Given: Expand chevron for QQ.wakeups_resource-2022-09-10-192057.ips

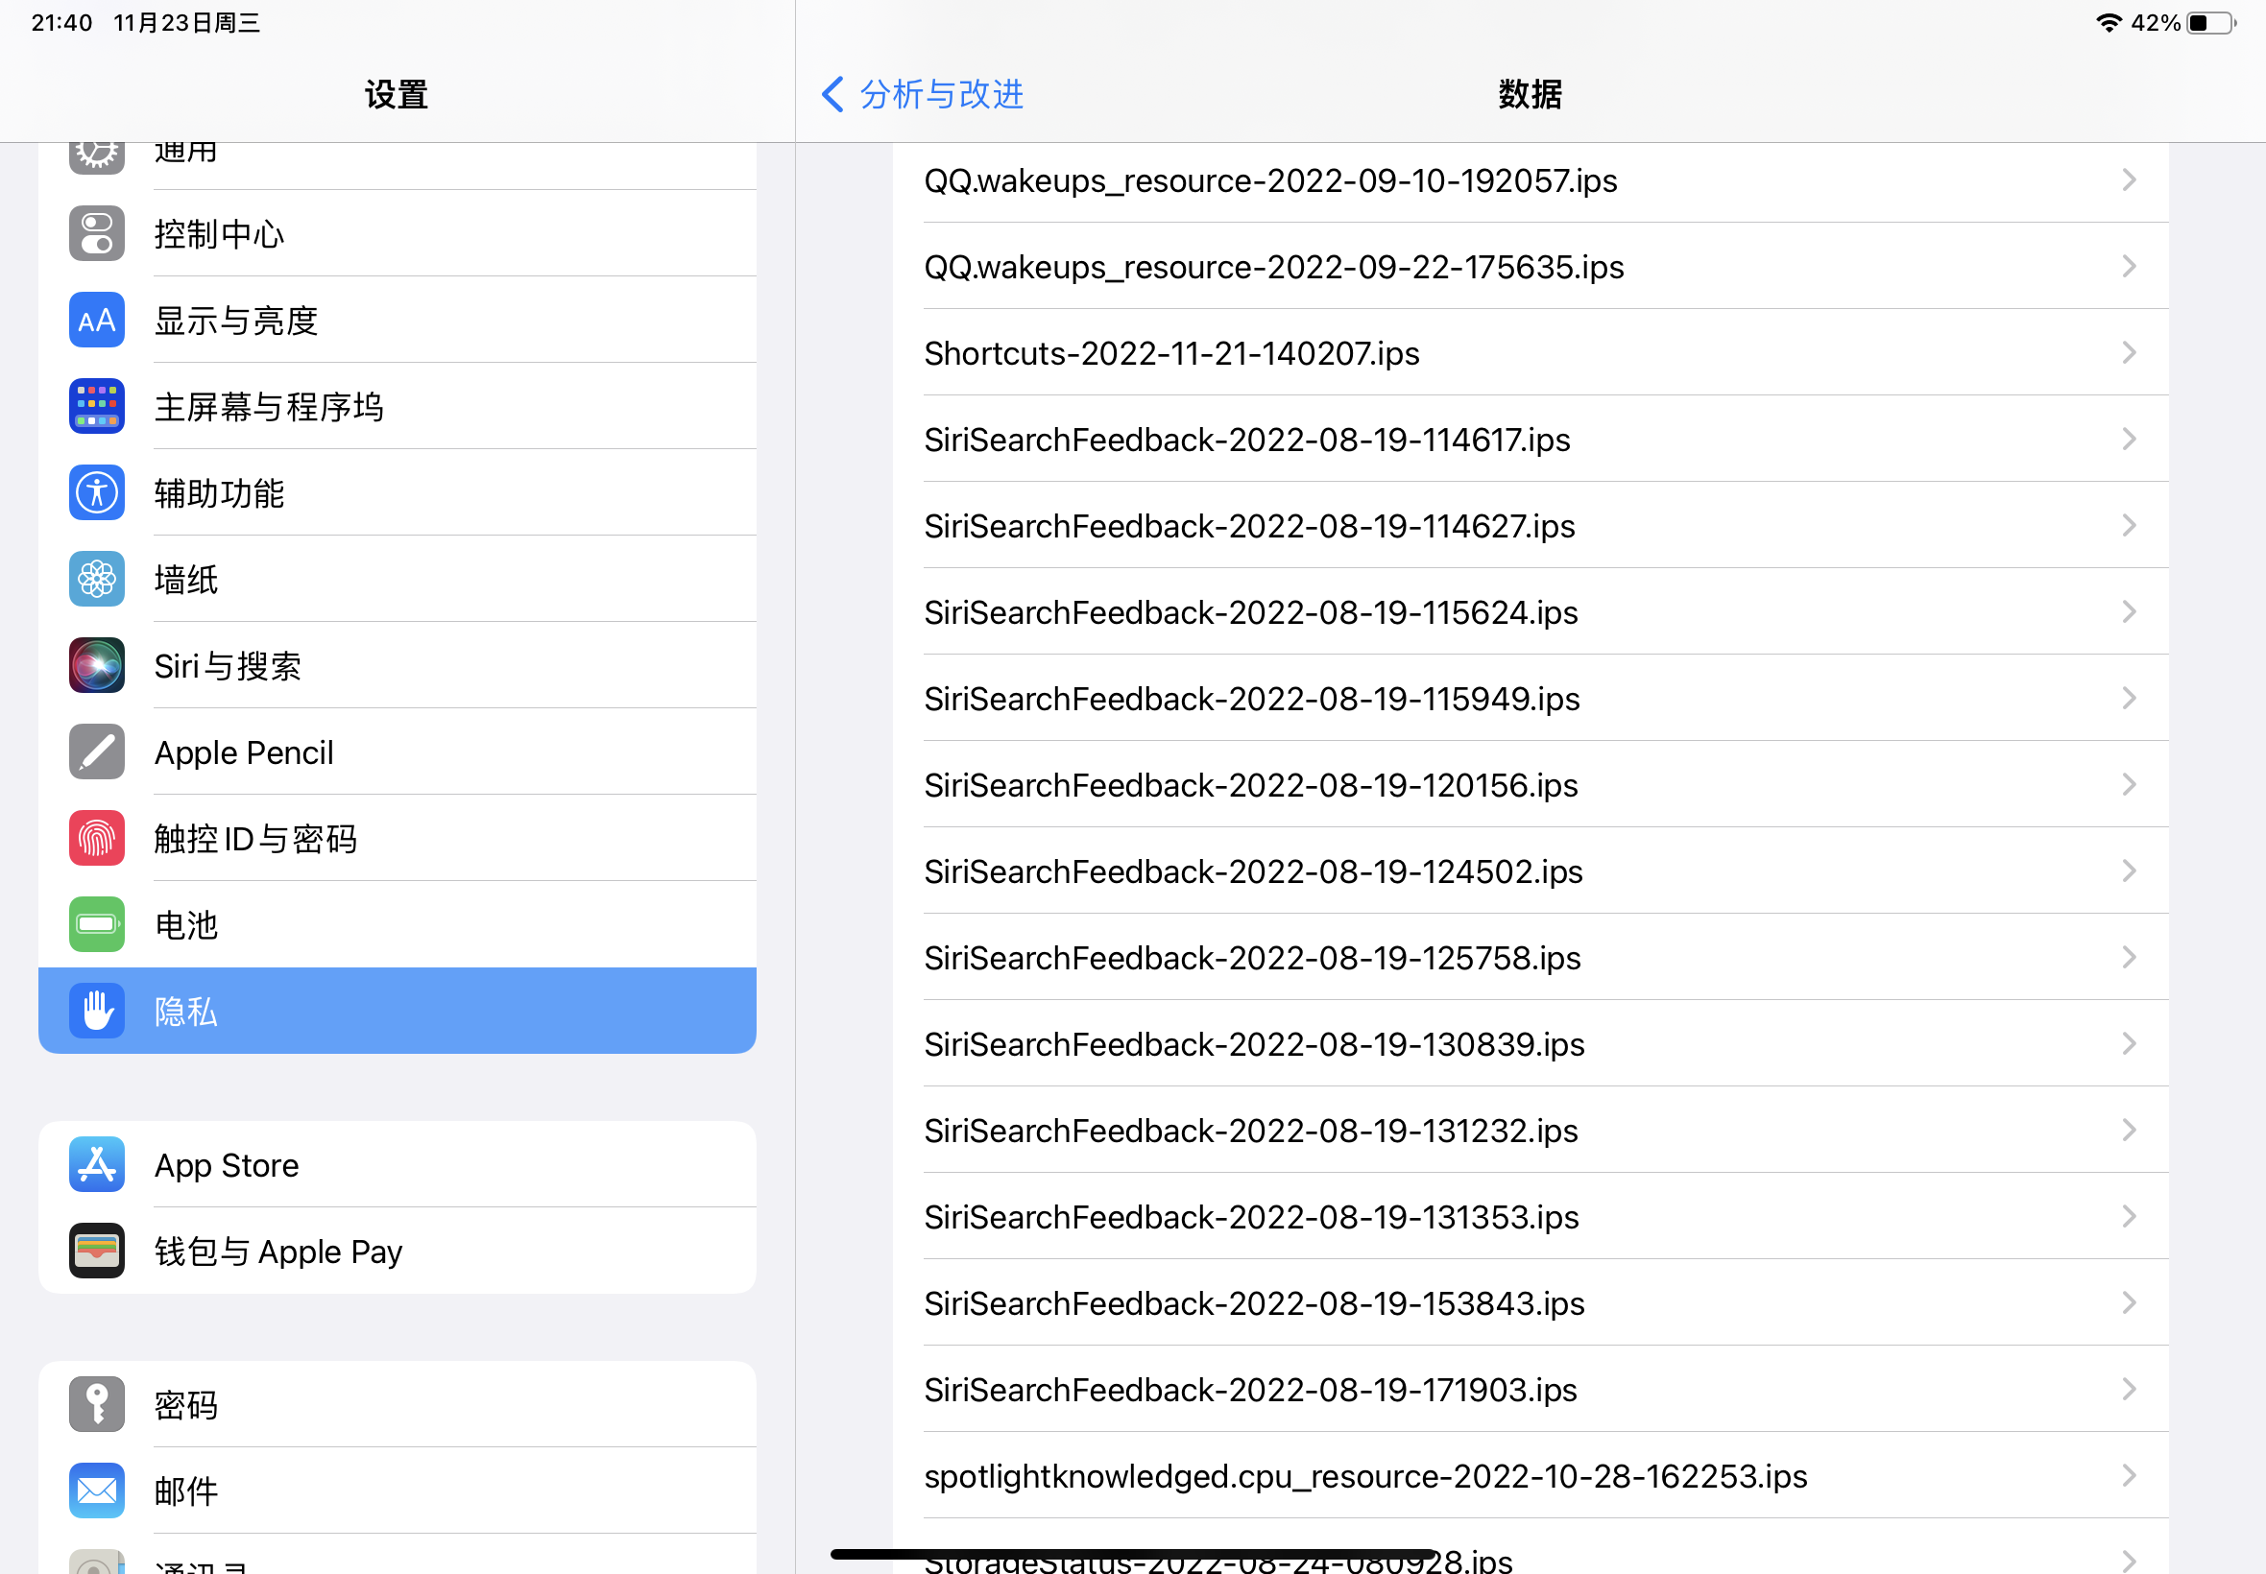Looking at the screenshot, I should [2129, 180].
